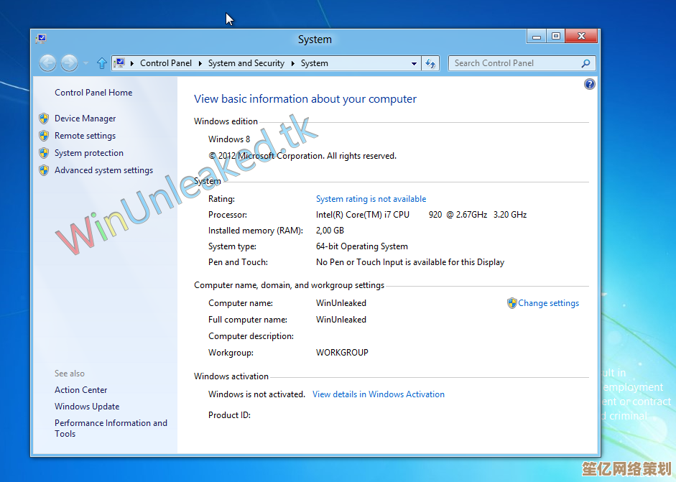This screenshot has height=482, width=676.
Task: Select Control Panel in the breadcrumb path
Action: click(x=165, y=63)
